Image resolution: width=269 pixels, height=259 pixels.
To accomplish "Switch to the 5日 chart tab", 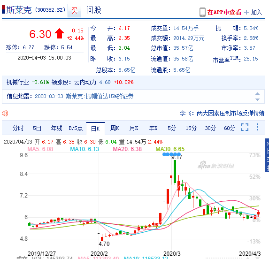I will coord(37,128).
